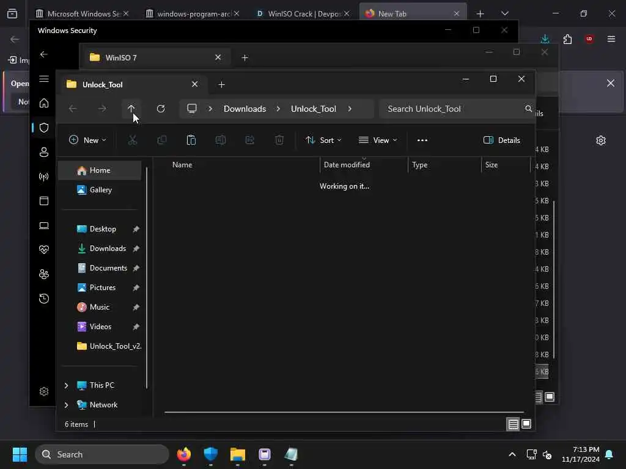626x469 pixels.
Task: Expand chevron after Unlock_Tool in address bar
Action: pos(350,109)
